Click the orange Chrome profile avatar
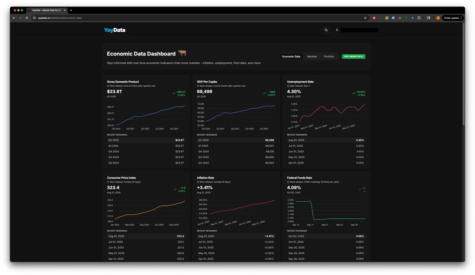This screenshot has height=275, width=475. tap(438, 18)
